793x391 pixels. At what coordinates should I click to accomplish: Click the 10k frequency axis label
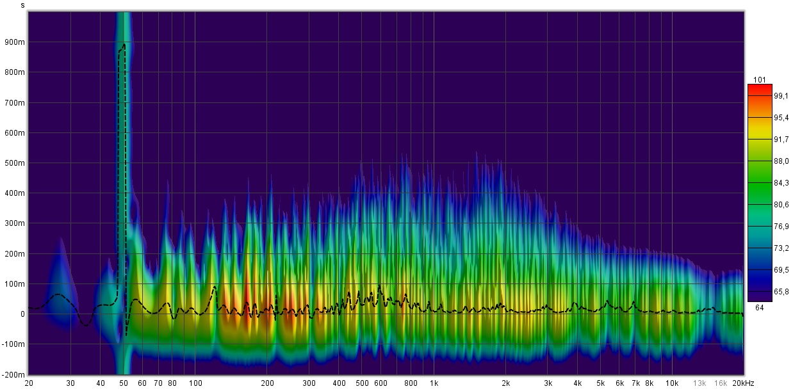(672, 383)
